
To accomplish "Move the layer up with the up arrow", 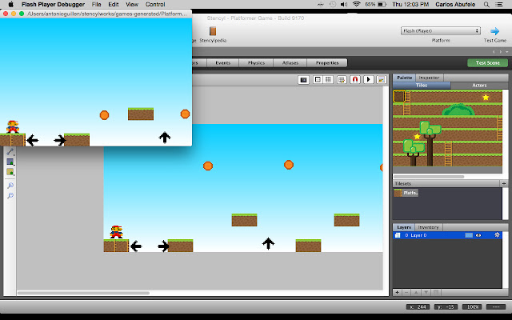I will (x=416, y=293).
